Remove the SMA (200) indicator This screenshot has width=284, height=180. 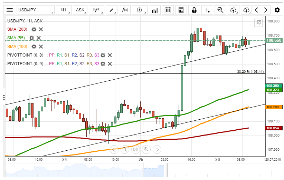coord(41,29)
